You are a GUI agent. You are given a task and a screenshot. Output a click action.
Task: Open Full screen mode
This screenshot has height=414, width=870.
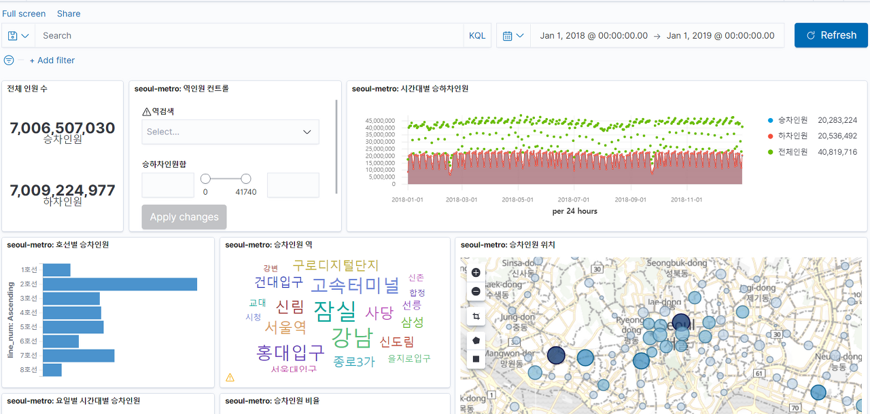[24, 14]
